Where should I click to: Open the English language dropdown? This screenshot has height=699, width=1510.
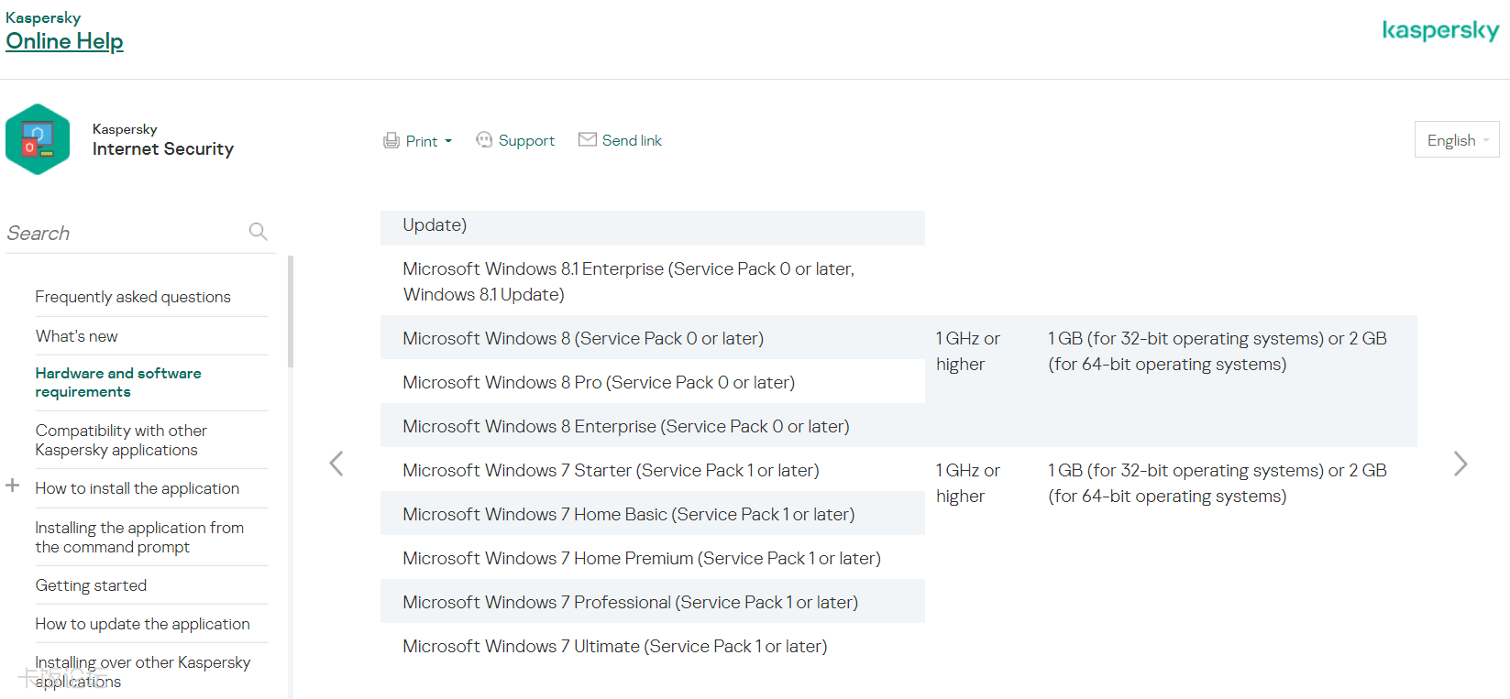coord(1457,139)
